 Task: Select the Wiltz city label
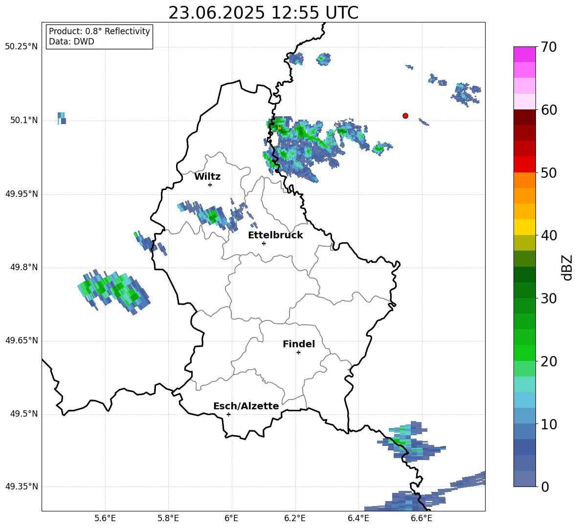[207, 177]
